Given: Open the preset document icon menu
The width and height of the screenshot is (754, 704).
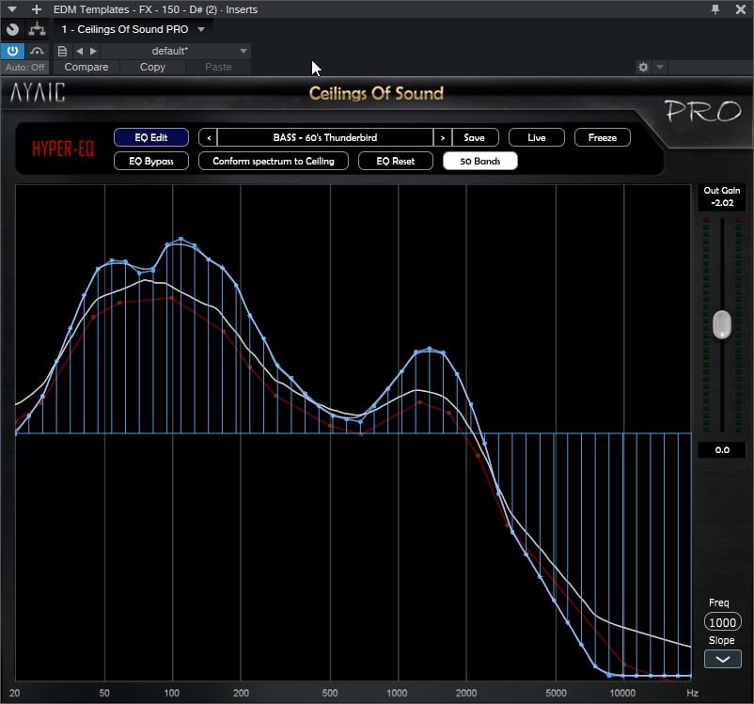Looking at the screenshot, I should pyautogui.click(x=62, y=51).
